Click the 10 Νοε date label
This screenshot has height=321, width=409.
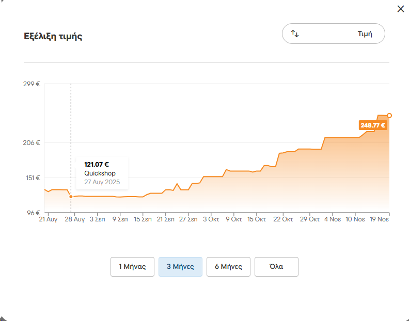tap(355, 219)
